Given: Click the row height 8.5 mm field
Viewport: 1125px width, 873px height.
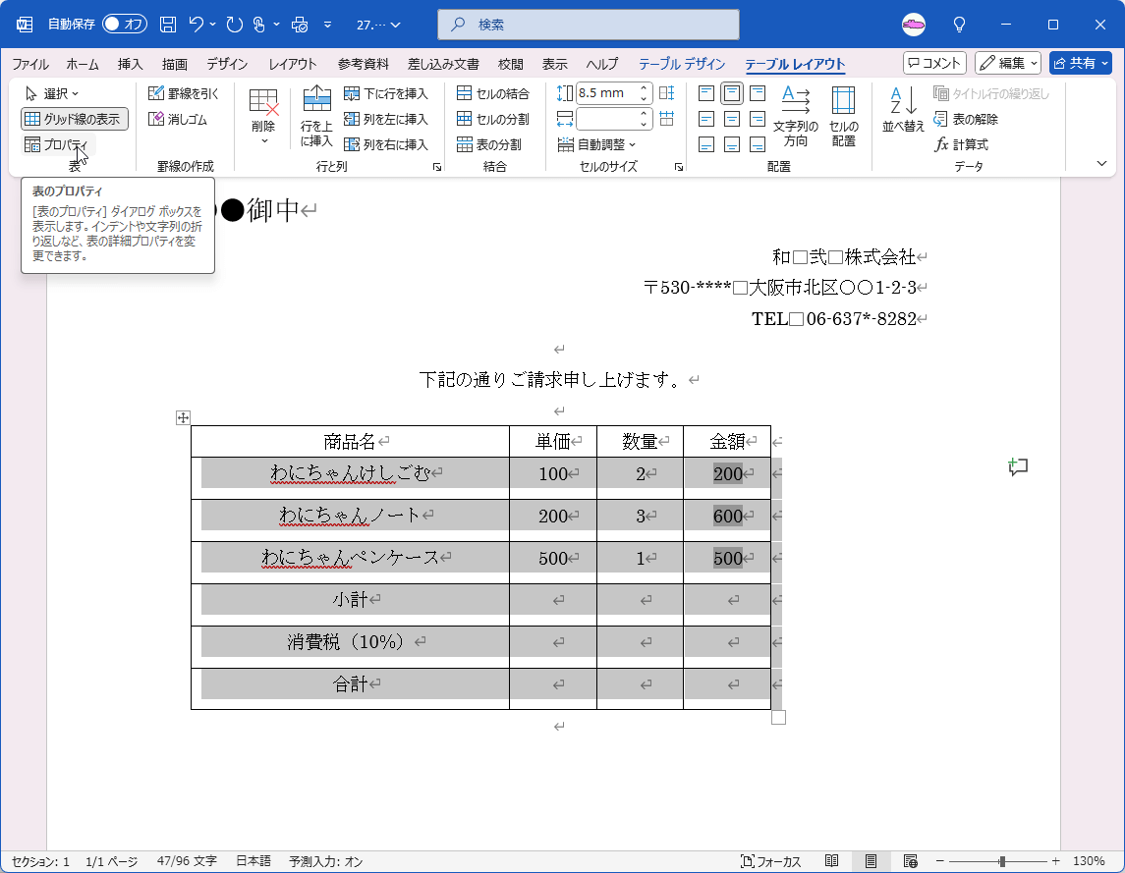Looking at the screenshot, I should coord(607,93).
